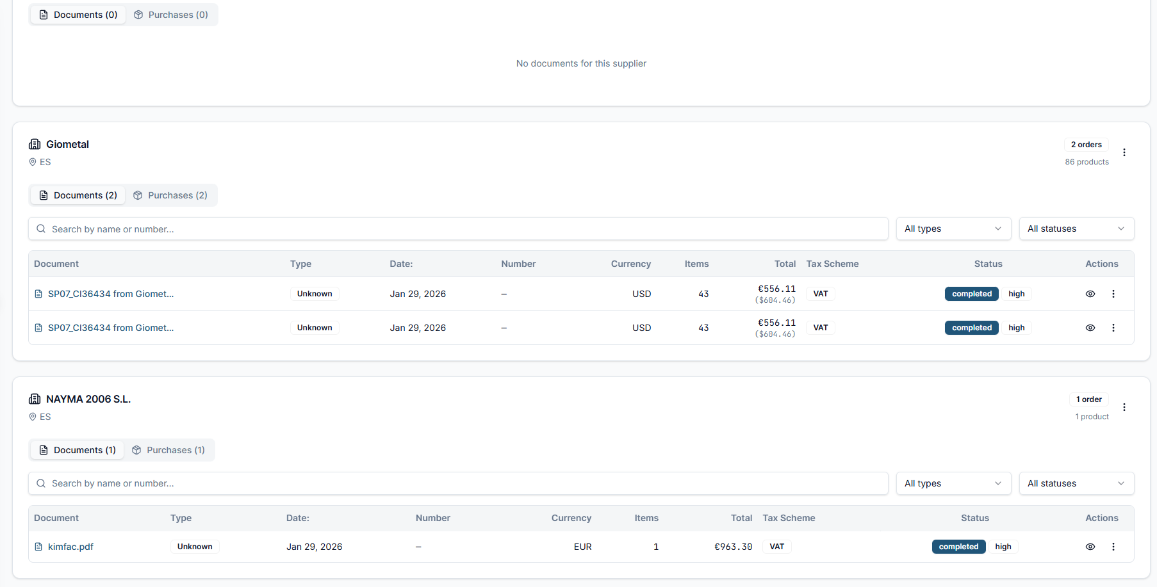Open the All types dropdown for Giometal
The height and width of the screenshot is (587, 1157).
[953, 229]
